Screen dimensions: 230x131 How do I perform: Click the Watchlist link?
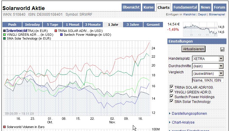coord(189,14)
